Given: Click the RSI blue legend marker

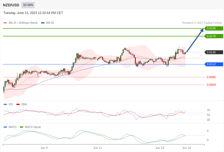Looking at the screenshot, I should [5, 104].
